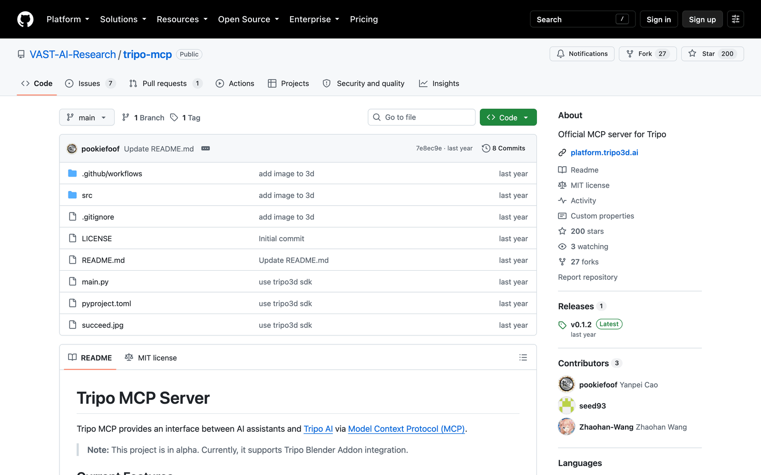This screenshot has width=761, height=475.
Task: Click the v0.1.2 release tag
Action: point(581,324)
